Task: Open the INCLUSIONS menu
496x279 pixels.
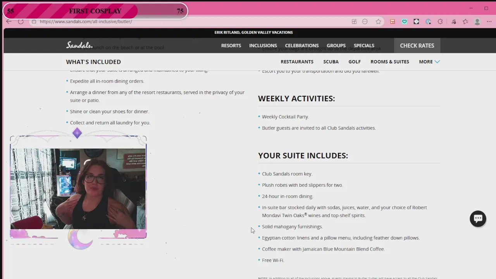Action: 263,45
